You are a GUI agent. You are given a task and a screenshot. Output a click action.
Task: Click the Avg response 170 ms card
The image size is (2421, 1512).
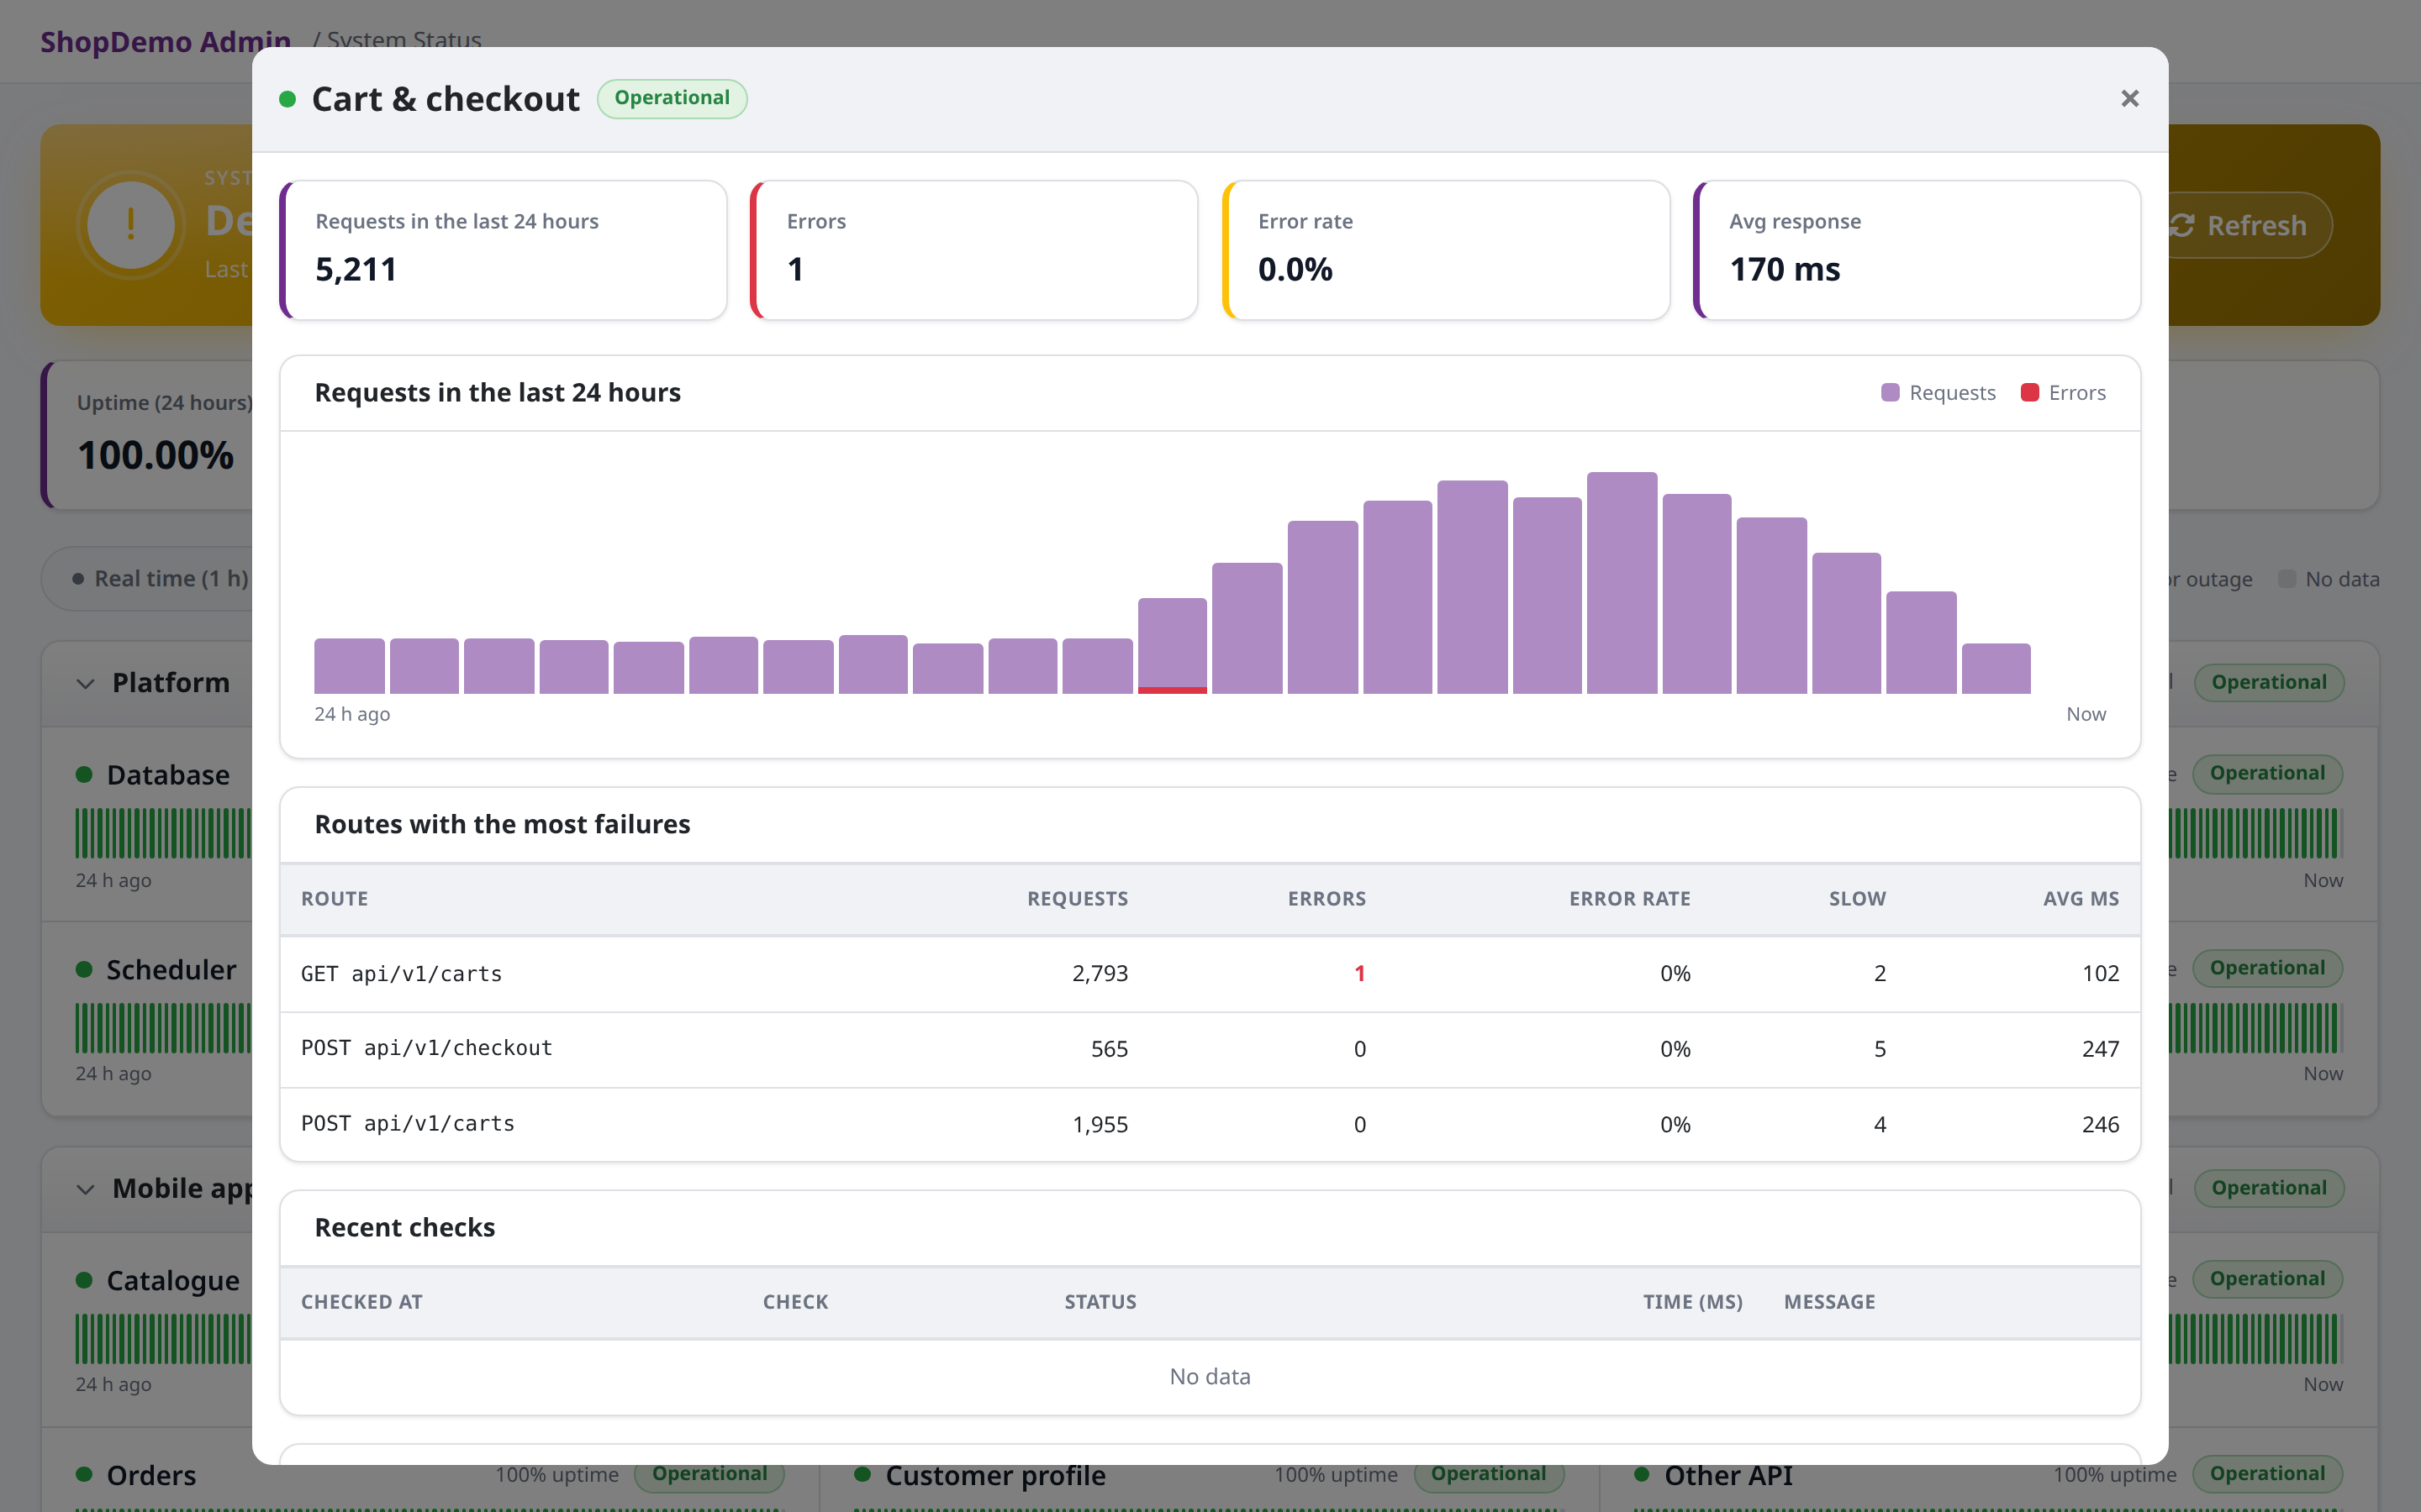[x=1917, y=250]
